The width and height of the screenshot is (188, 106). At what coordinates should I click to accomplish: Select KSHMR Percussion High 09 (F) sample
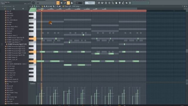click(x=16, y=47)
